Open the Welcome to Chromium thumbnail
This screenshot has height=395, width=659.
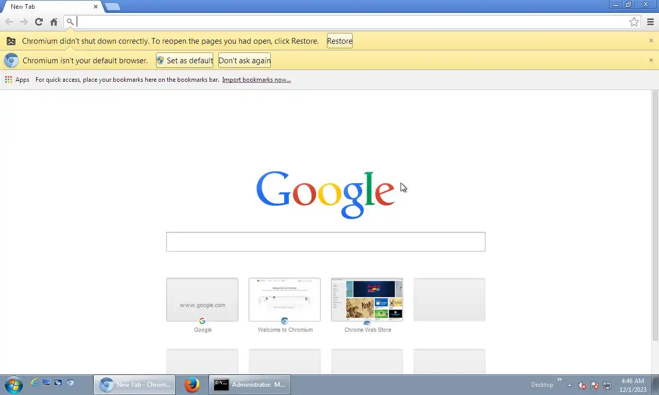[x=285, y=300]
